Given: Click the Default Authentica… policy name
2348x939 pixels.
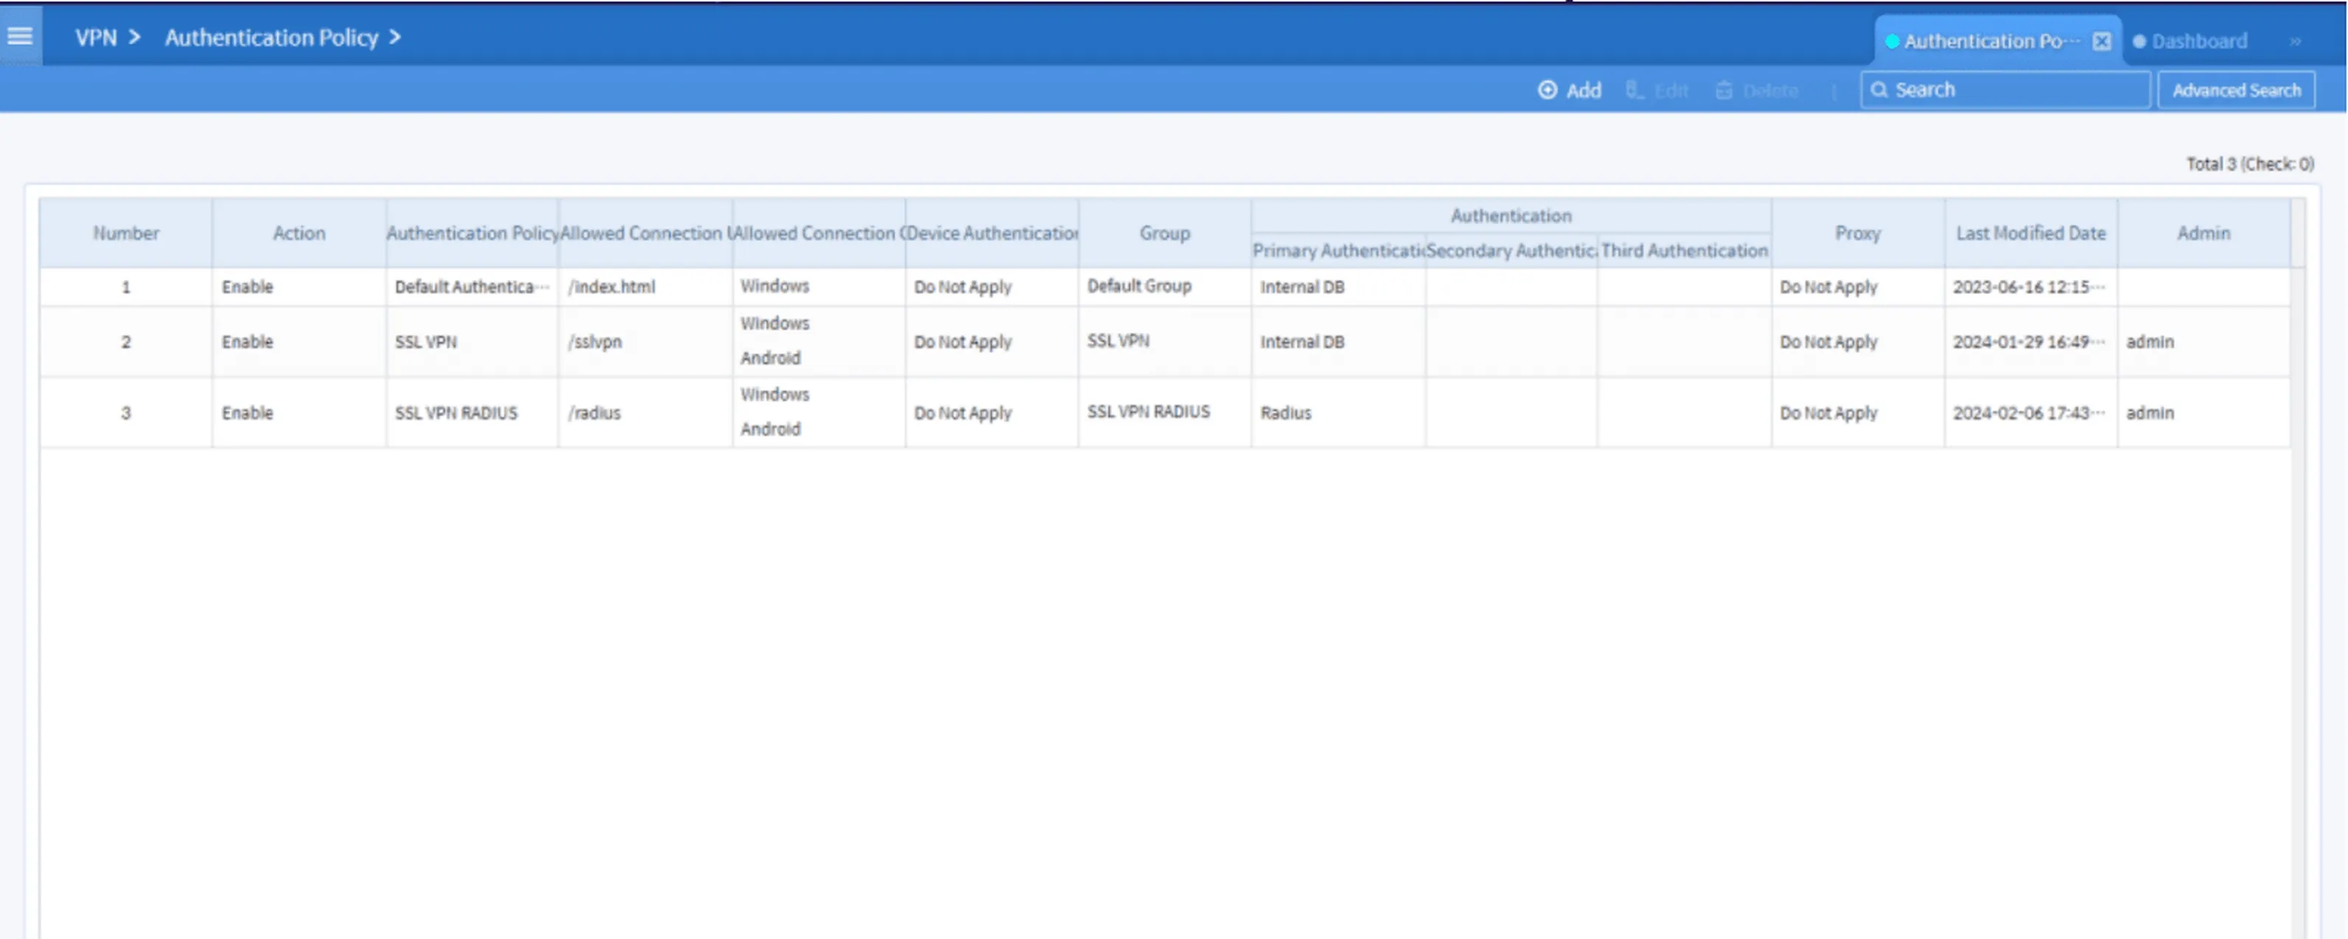Looking at the screenshot, I should click(x=471, y=287).
